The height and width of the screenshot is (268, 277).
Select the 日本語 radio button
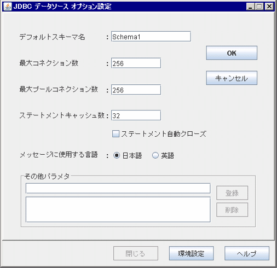pyautogui.click(x=117, y=155)
